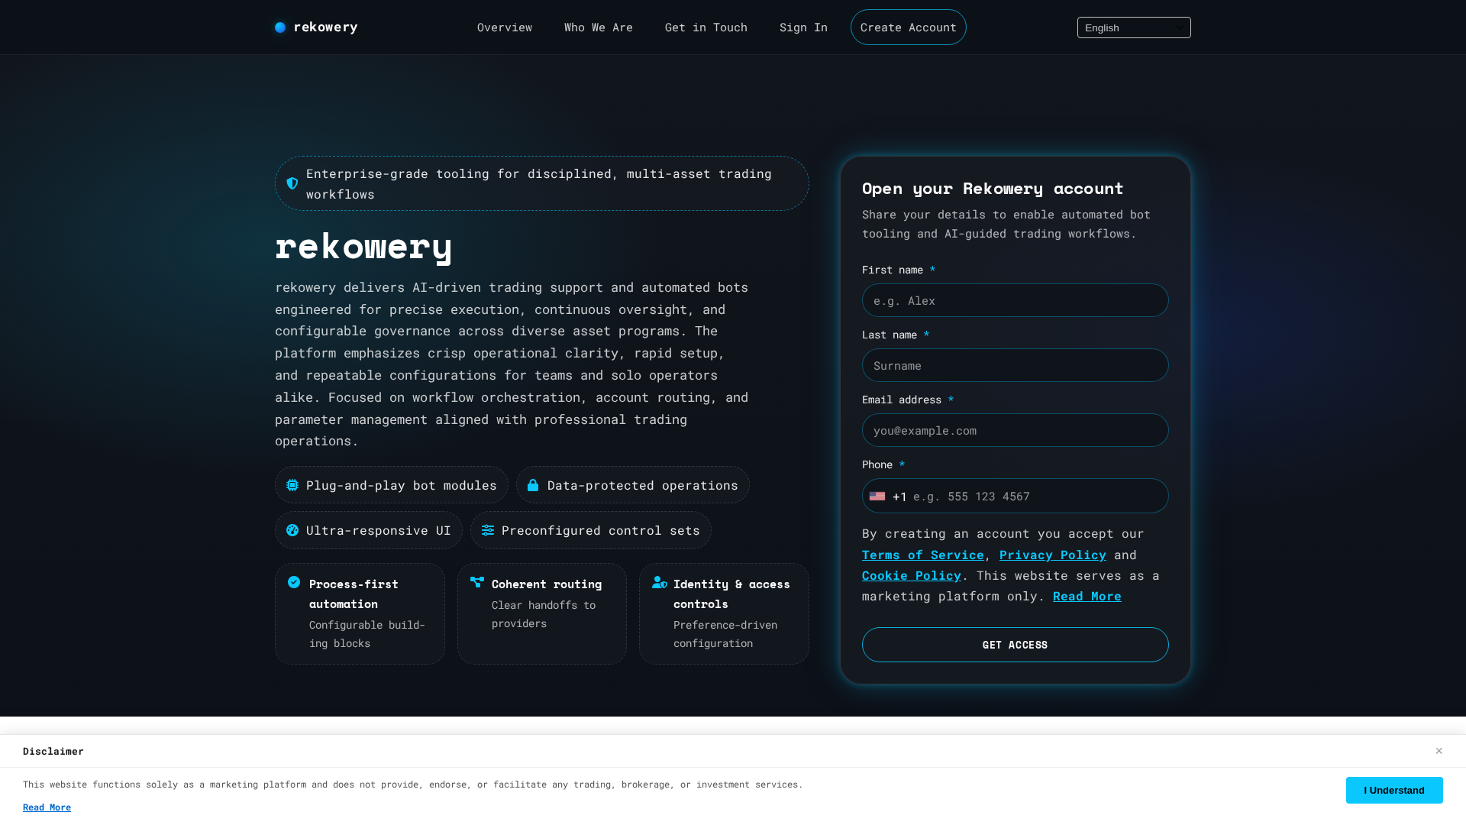Click the Identity & access controls card title
Viewport: 1466px width, 825px height.
(731, 594)
